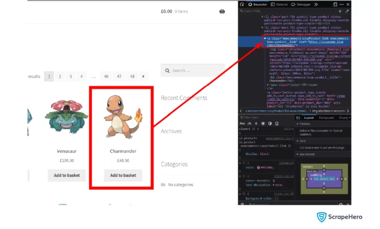Select a.woocommerce-LoopProduct-link breadcrumb
This screenshot has width=380, height=229.
276,111
